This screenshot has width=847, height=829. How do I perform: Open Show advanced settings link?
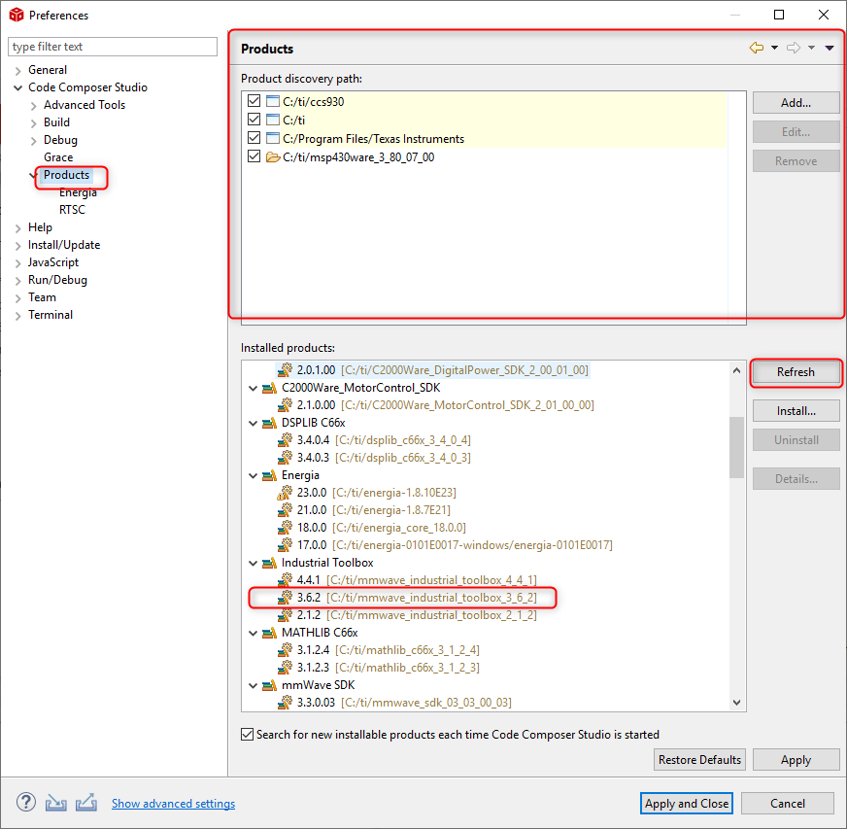tap(173, 803)
